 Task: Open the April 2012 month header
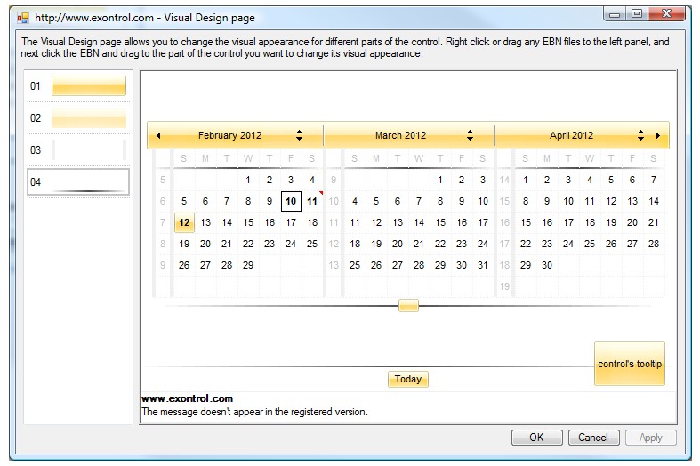[x=571, y=136]
